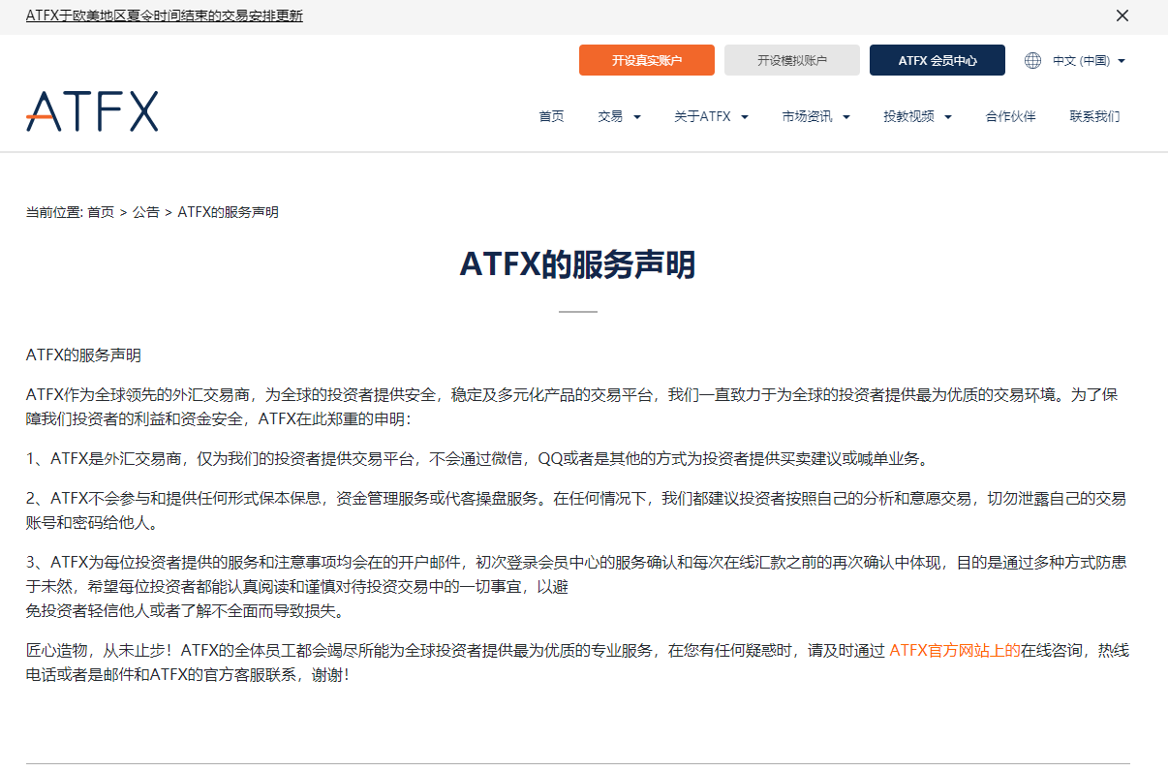Click the 开设真实账户 button
This screenshot has height=771, width=1168.
point(647,60)
